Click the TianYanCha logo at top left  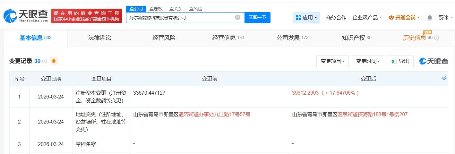pos(26,16)
